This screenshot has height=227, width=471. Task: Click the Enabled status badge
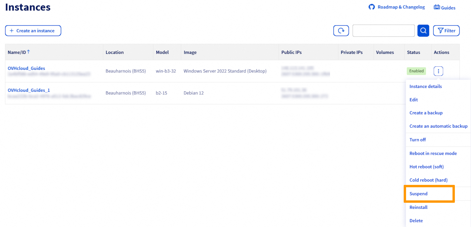coord(416,71)
